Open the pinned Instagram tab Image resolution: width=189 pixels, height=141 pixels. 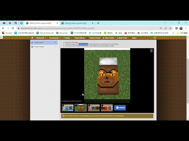pyautogui.click(x=16, y=23)
